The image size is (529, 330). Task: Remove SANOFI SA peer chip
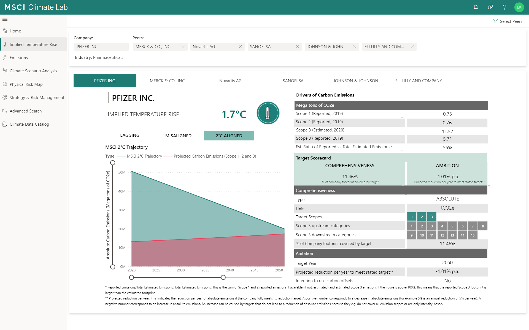coord(298,47)
